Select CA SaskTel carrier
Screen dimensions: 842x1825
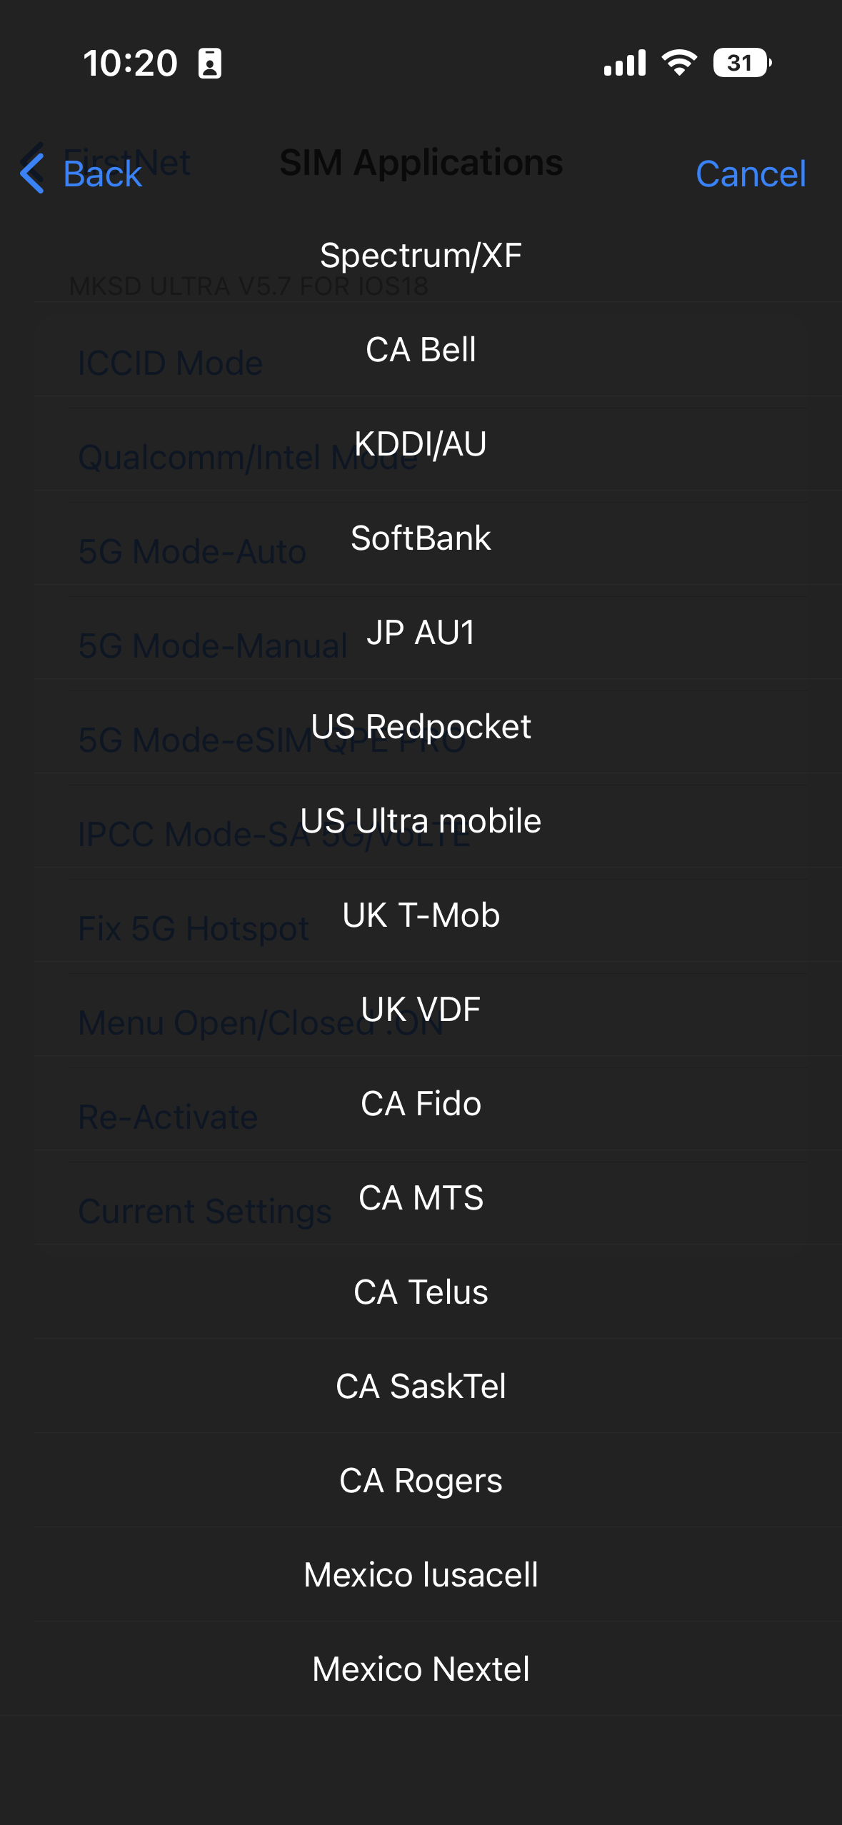(421, 1387)
